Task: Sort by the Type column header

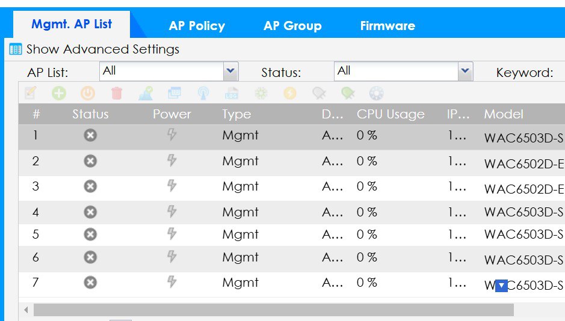Action: pyautogui.click(x=236, y=114)
